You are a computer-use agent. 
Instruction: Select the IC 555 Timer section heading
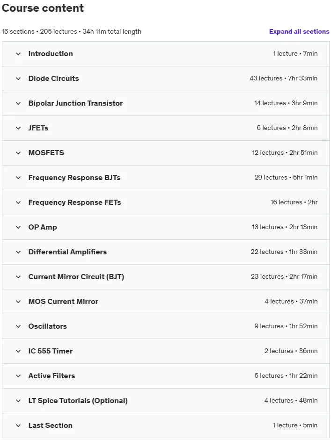tap(50, 351)
